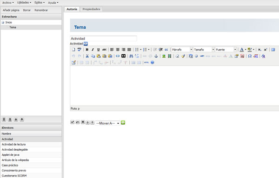Click the cut scissors icon

click(87, 56)
